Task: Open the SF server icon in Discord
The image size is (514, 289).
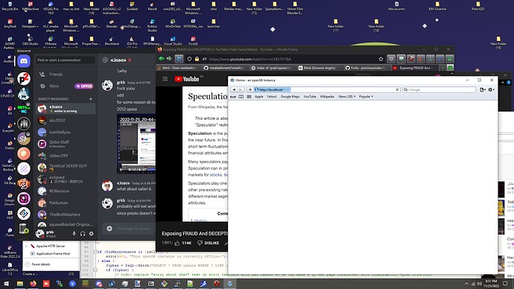Action: (x=24, y=139)
